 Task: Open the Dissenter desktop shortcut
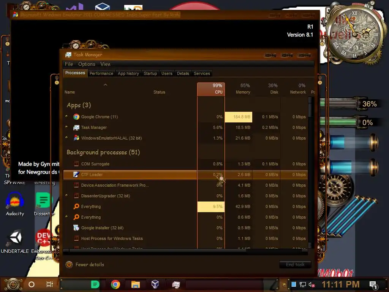pos(43,204)
